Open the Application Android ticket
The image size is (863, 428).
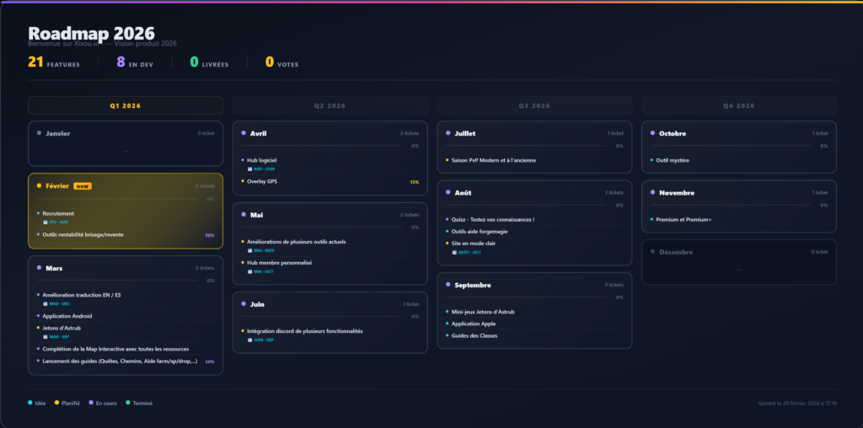coord(67,316)
